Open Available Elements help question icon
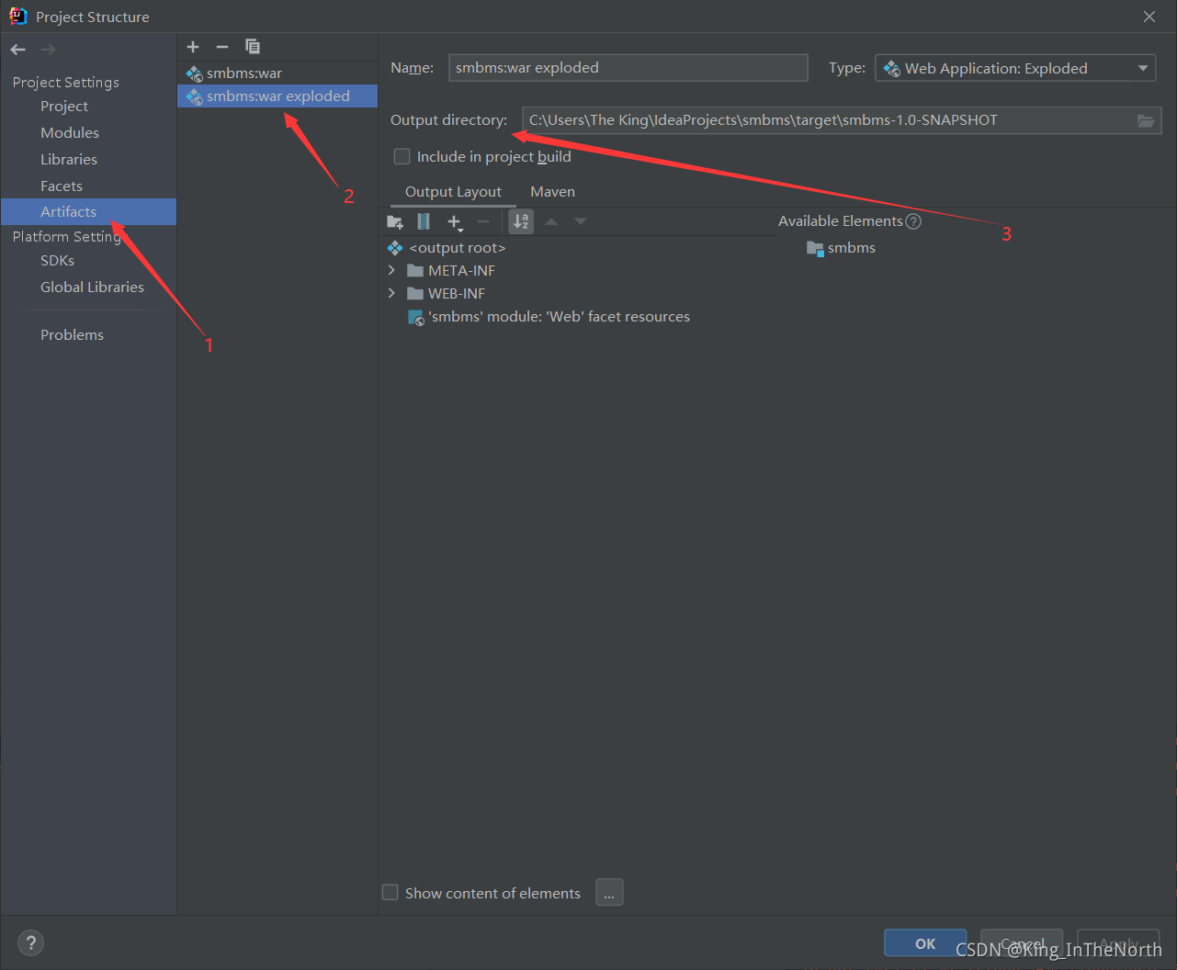Image resolution: width=1177 pixels, height=970 pixels. (913, 221)
